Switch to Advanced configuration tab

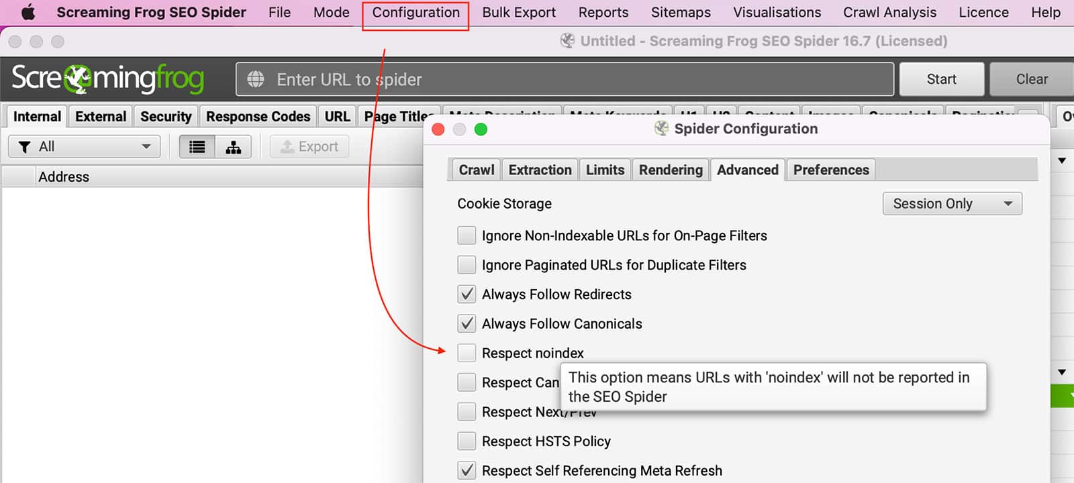[747, 170]
